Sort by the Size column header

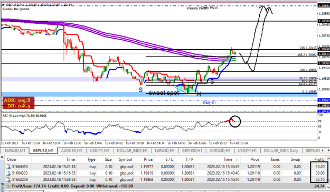click(108, 160)
